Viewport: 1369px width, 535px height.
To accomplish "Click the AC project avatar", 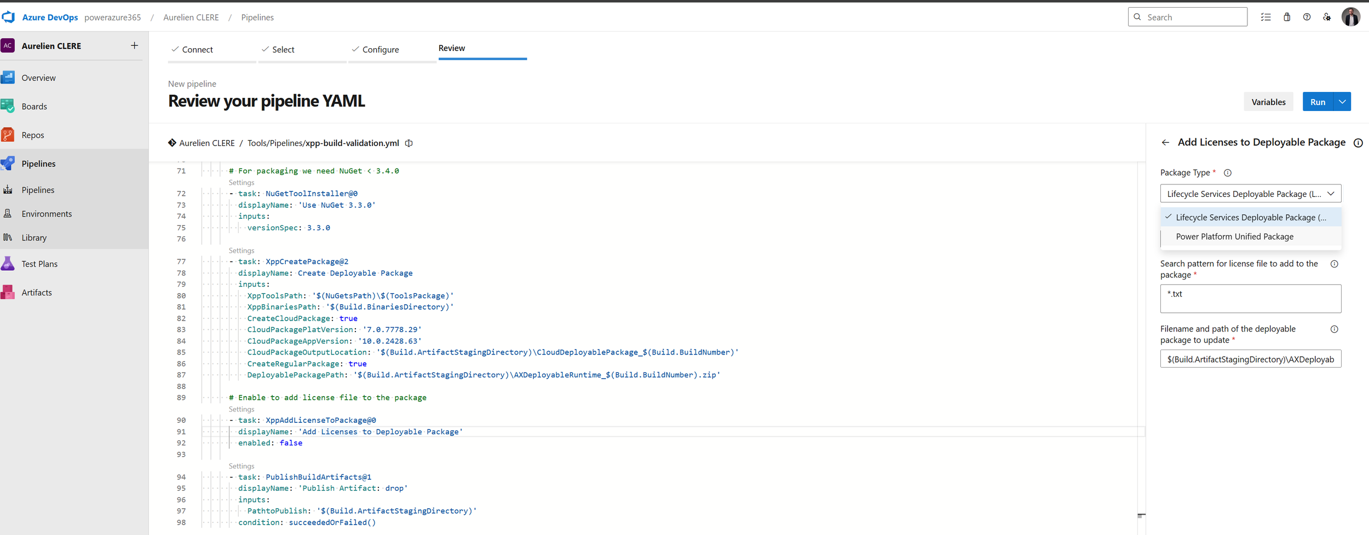I will [x=8, y=45].
